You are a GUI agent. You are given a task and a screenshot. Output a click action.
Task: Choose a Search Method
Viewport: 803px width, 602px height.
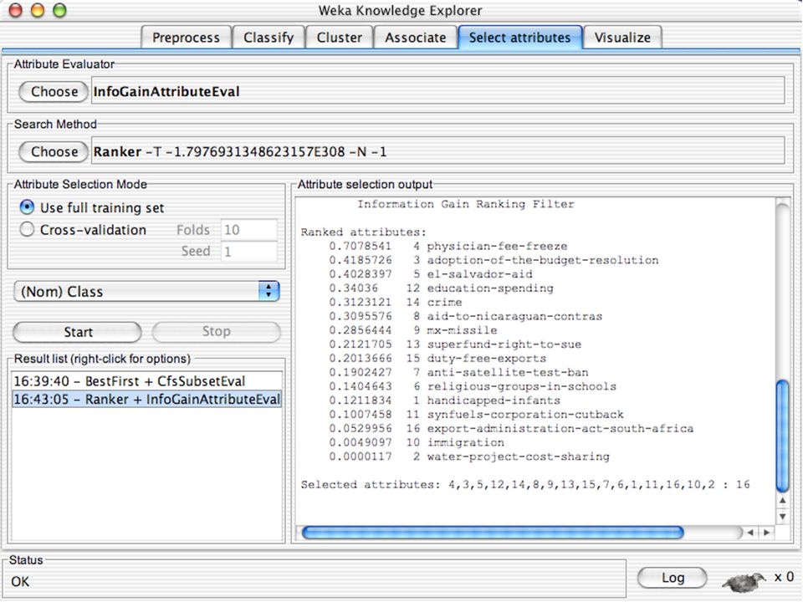(x=54, y=151)
